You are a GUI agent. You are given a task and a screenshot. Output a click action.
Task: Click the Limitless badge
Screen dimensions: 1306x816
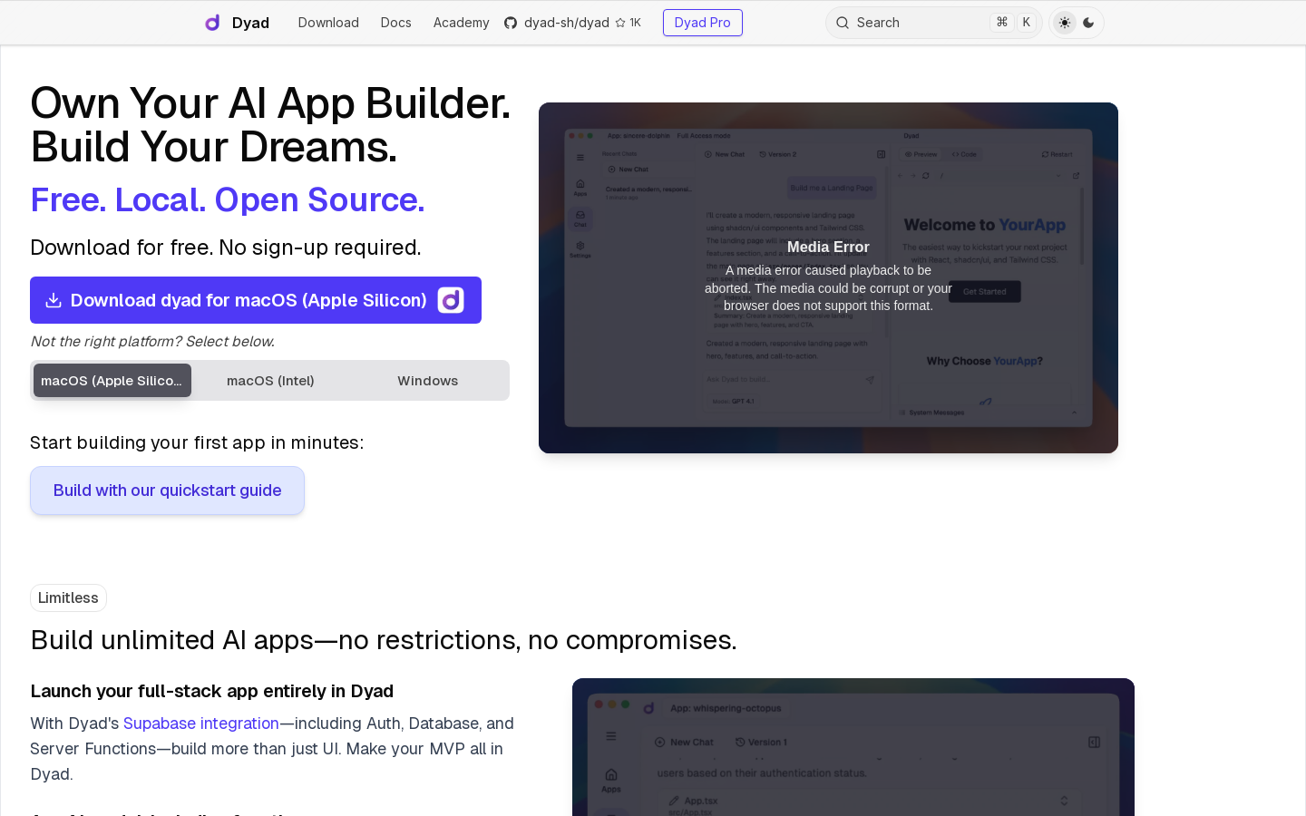point(68,598)
